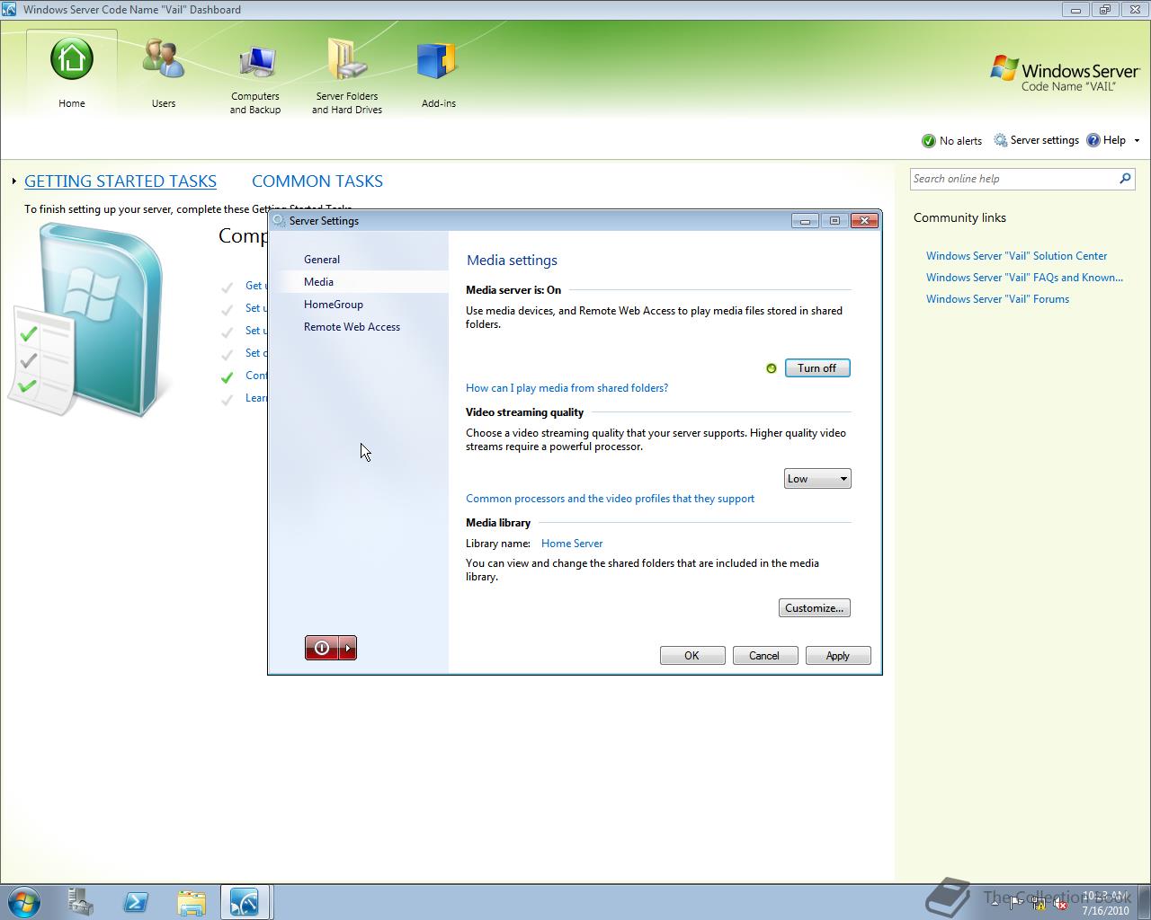Click Customize media library button

pyautogui.click(x=814, y=608)
